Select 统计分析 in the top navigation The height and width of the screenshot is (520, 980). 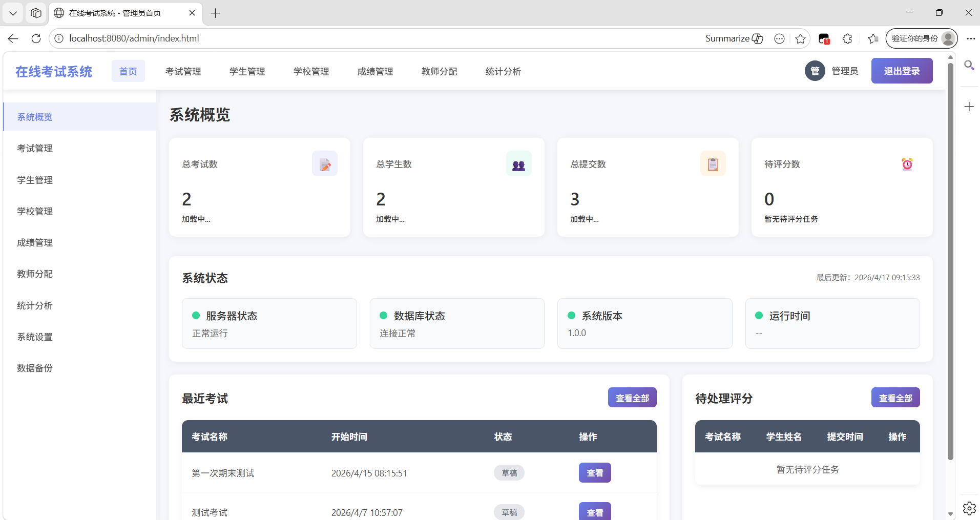[503, 72]
